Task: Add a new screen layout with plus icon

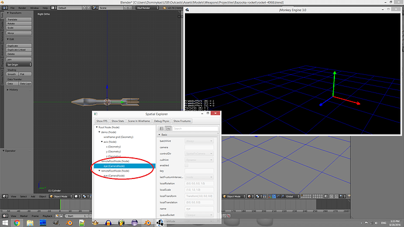Action: point(84,8)
